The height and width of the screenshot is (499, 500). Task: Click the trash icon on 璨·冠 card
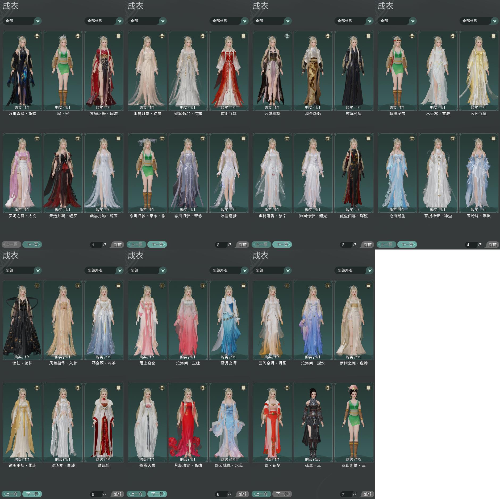coord(78,36)
